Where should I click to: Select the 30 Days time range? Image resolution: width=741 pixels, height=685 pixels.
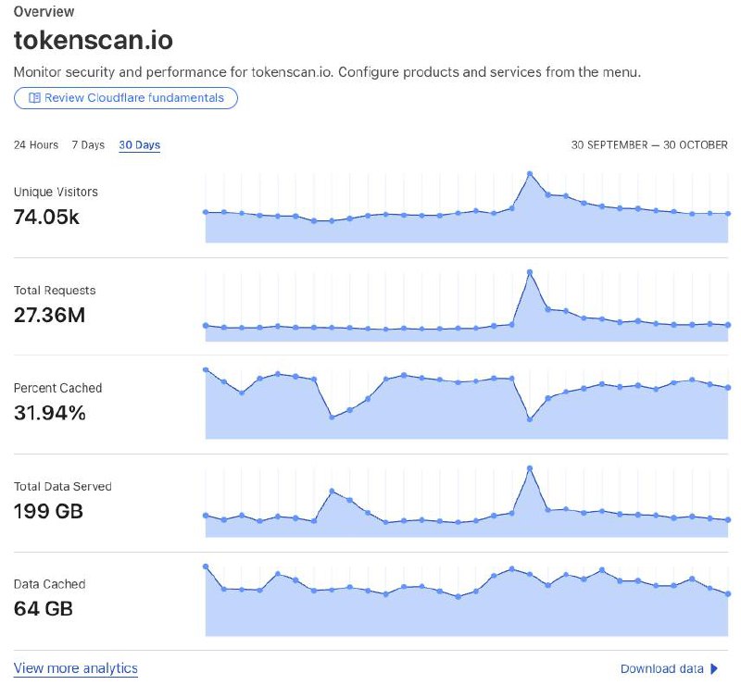(x=140, y=145)
